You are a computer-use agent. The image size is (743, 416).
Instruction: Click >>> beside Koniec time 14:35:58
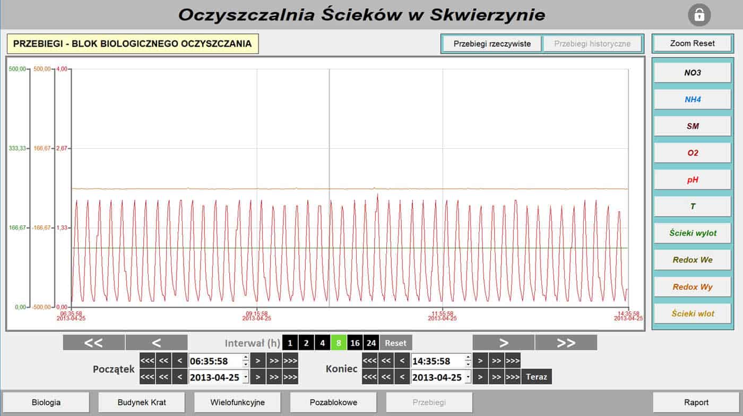coord(512,361)
